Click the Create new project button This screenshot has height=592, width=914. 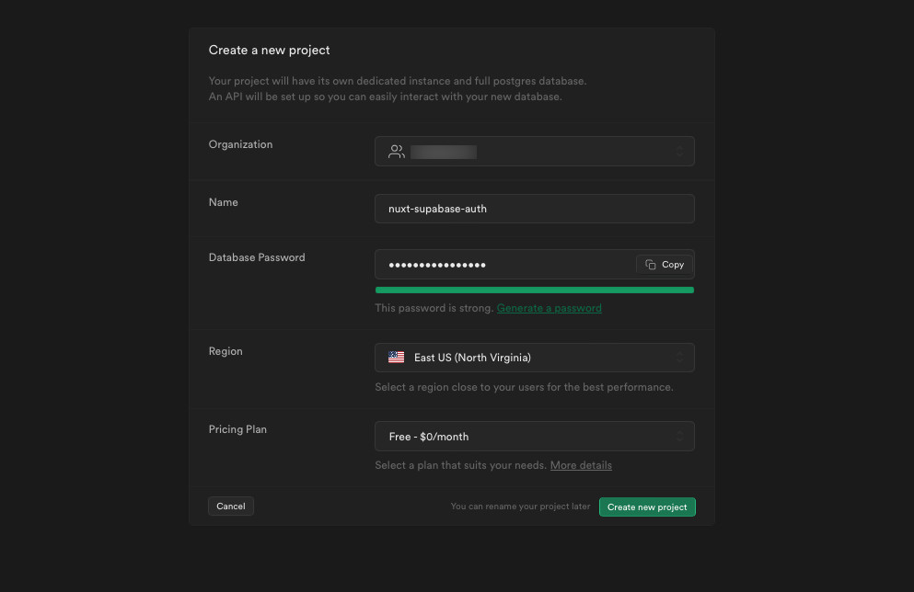click(647, 507)
